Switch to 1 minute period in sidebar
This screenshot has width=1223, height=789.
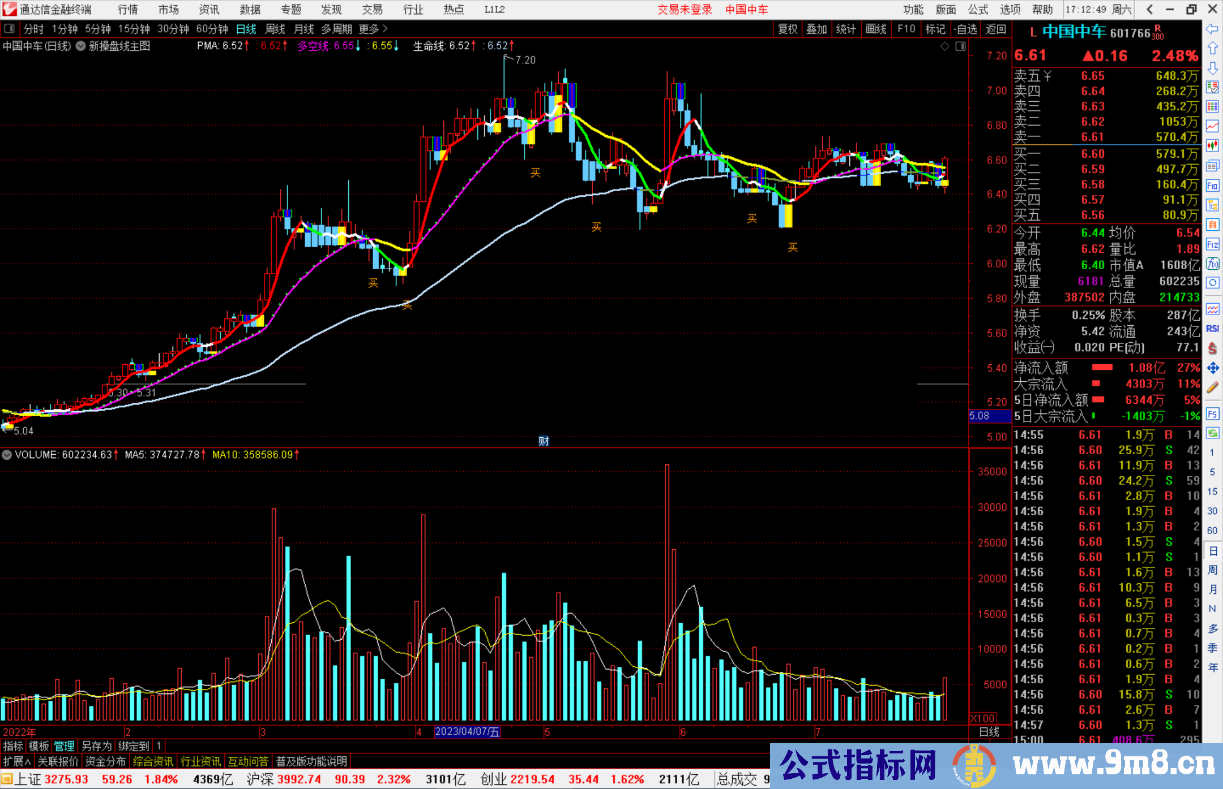click(x=1212, y=452)
